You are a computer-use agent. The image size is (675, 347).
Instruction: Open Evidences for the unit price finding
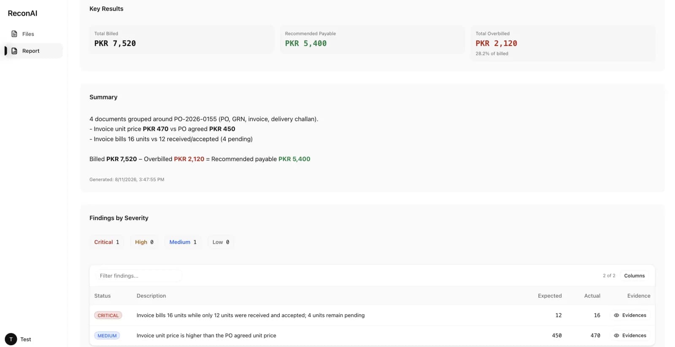click(630, 336)
